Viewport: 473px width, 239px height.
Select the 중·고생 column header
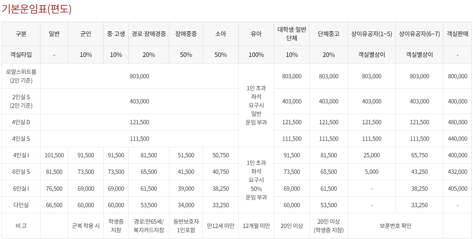[x=116, y=34]
